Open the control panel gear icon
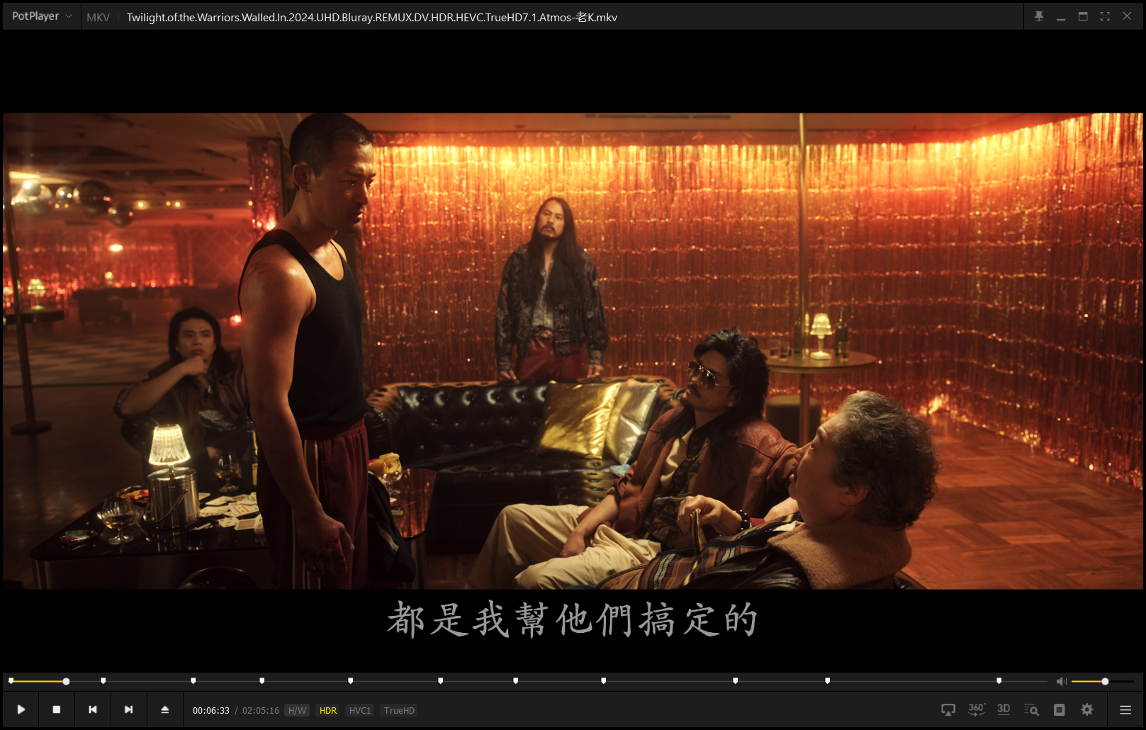 1087,709
